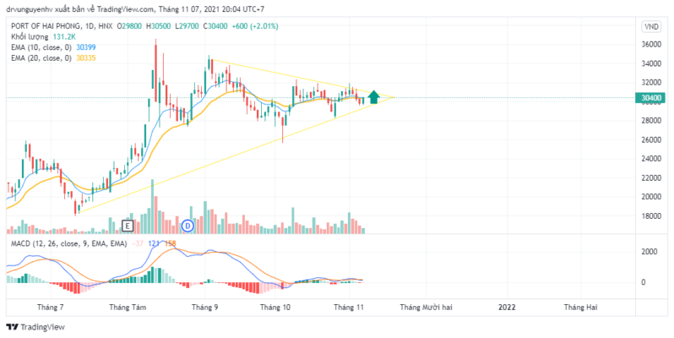
Task: Click the Tháng Mười hai time axis label
Action: 426,308
